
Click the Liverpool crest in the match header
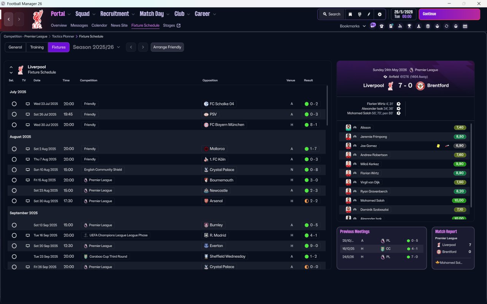[390, 85]
